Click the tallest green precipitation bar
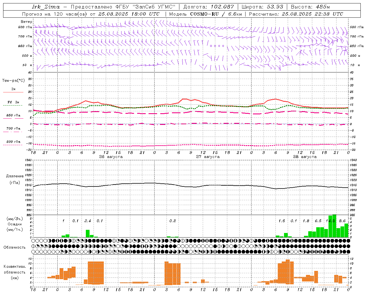The image size is (365, 292). (334, 226)
